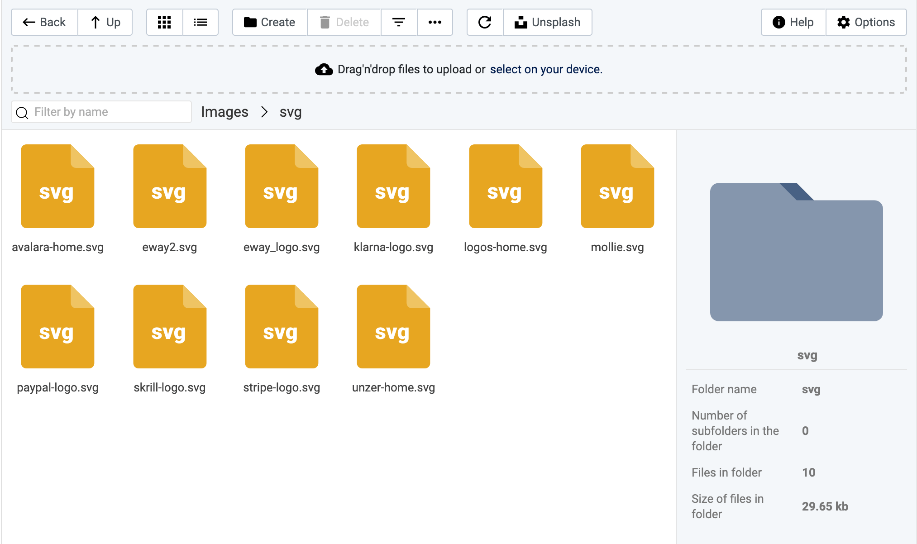Select the klarna-logo.svg file
This screenshot has width=917, height=544.
(x=393, y=186)
